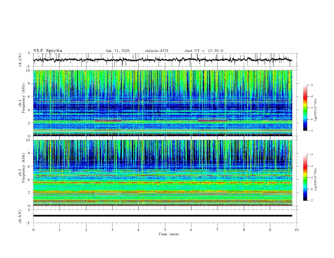Select the date text "Jan. 31, 2026"

click(x=118, y=51)
